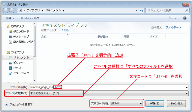This screenshot has width=192, height=112.
Task: Click the view options icon in toolbar
Action: click(x=171, y=18)
